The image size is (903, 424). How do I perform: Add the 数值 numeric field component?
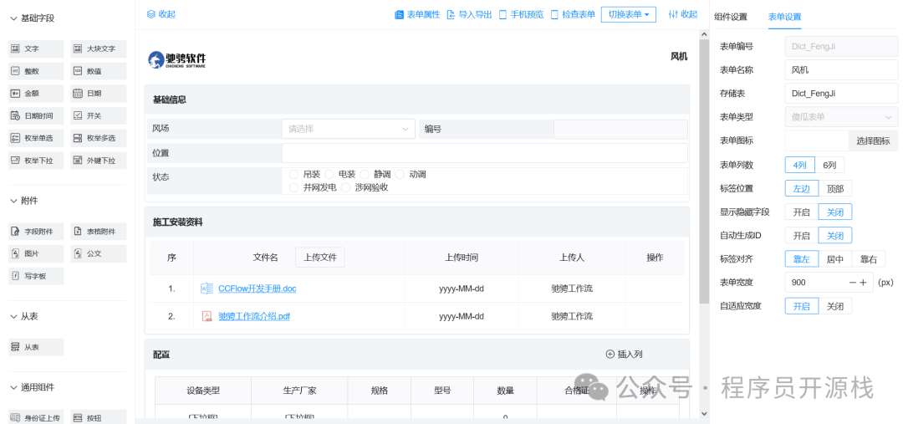point(98,71)
